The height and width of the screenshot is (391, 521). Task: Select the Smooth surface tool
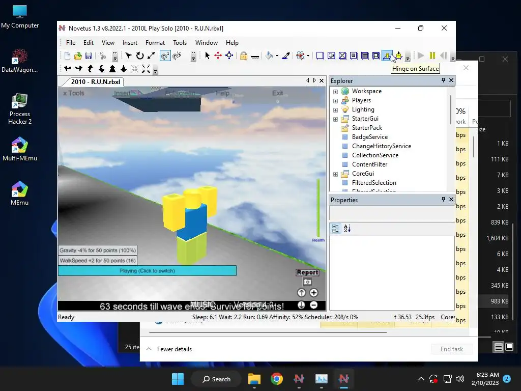coord(320,55)
